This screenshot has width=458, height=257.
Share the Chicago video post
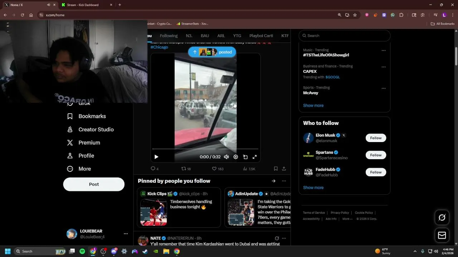click(284, 168)
